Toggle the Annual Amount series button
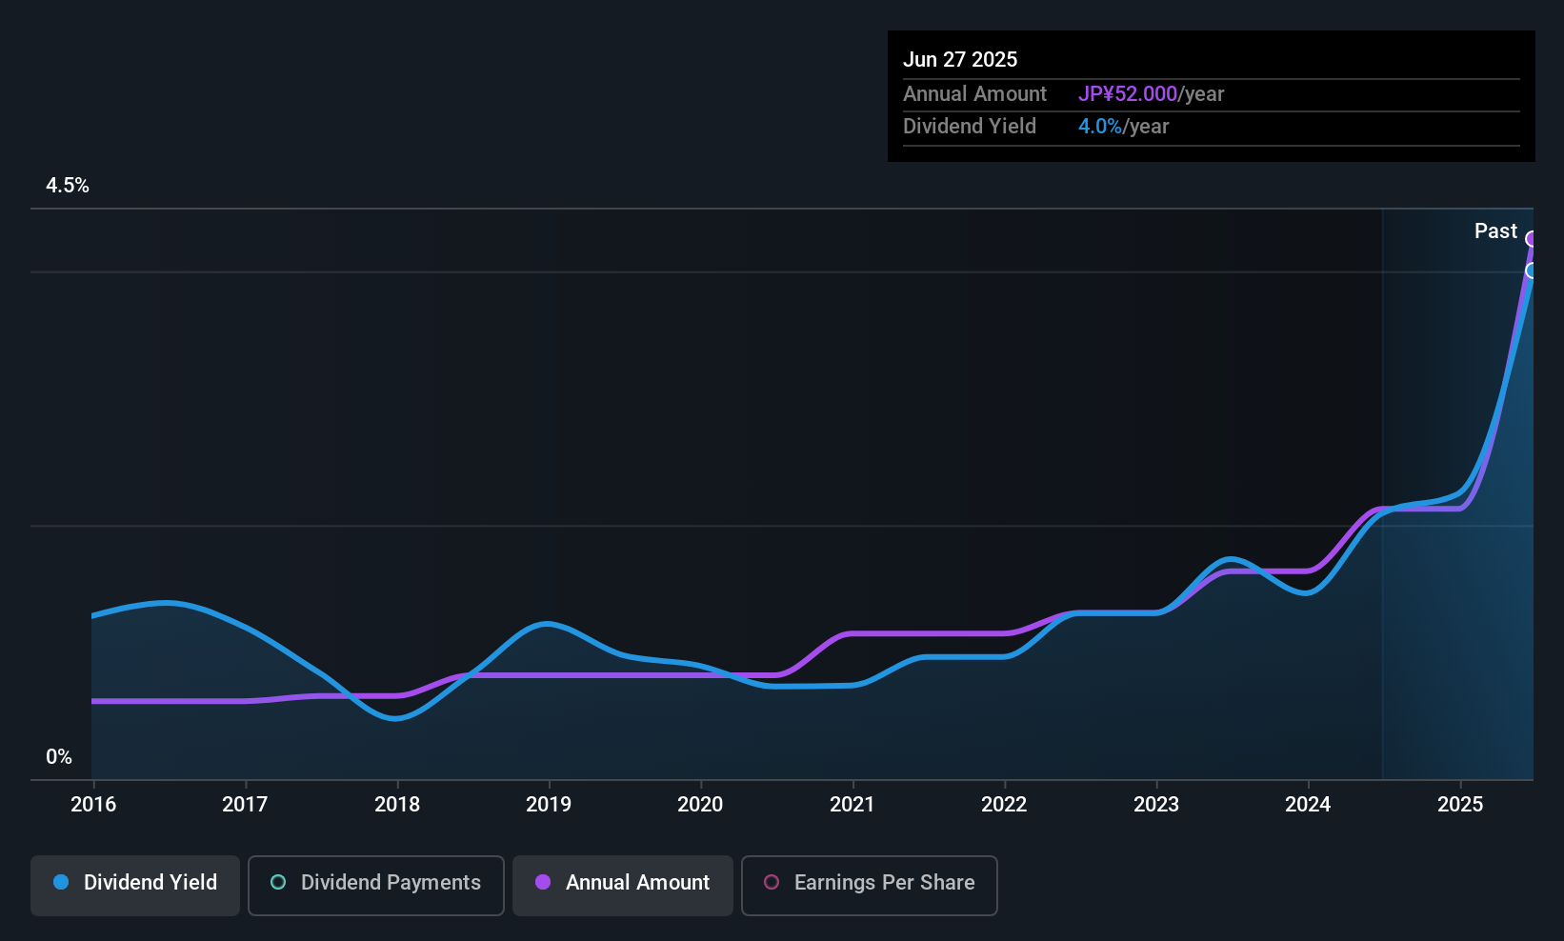This screenshot has width=1564, height=941. pos(622,885)
